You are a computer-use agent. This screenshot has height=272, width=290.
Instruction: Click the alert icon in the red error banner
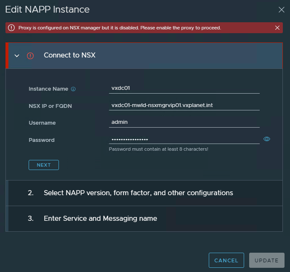(x=11, y=28)
